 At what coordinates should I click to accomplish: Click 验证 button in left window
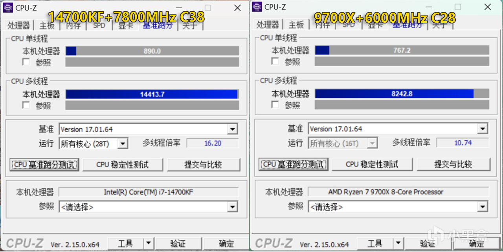178,244
